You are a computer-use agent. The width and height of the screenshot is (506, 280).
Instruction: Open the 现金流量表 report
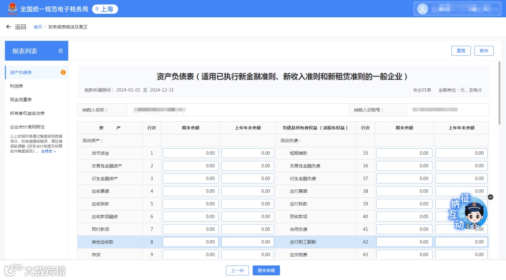click(21, 100)
